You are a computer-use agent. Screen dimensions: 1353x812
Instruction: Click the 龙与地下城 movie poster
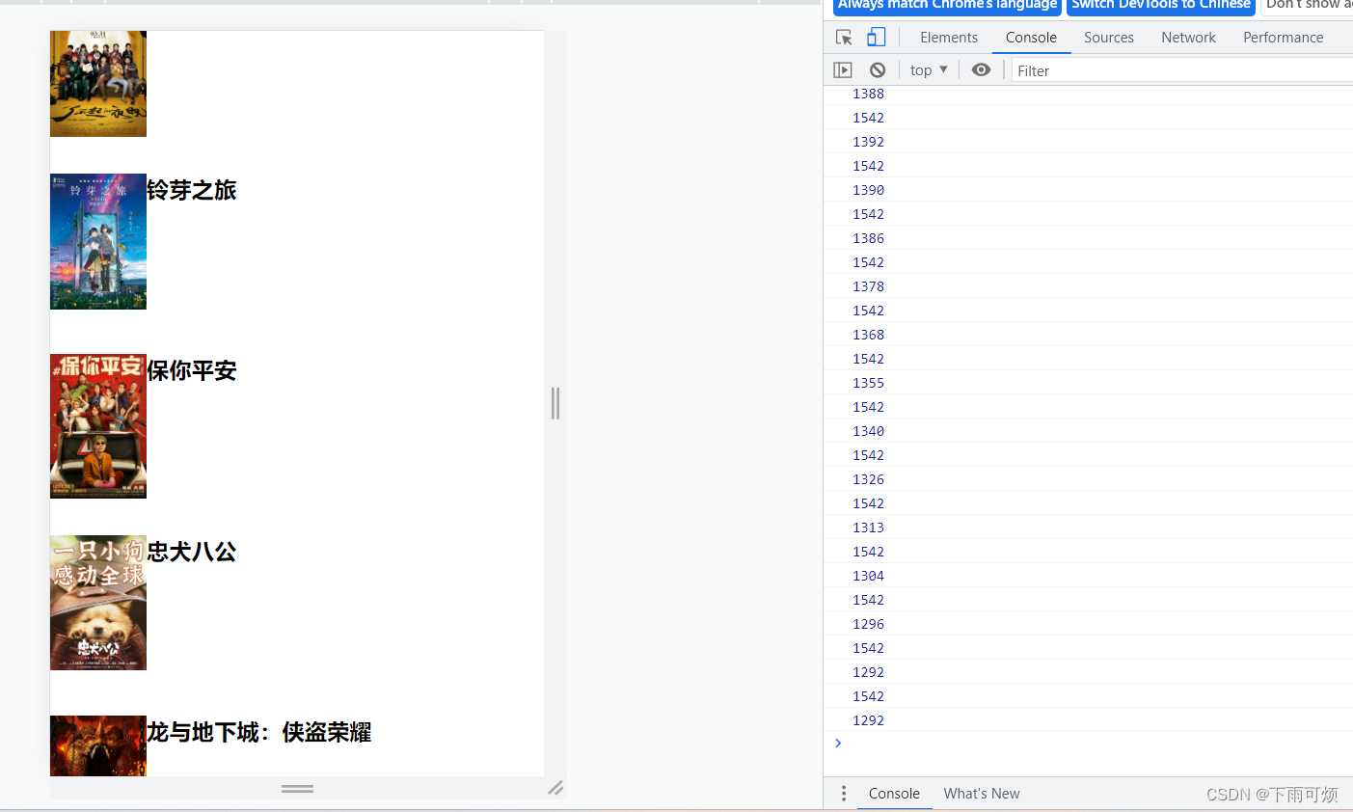pyautogui.click(x=98, y=745)
